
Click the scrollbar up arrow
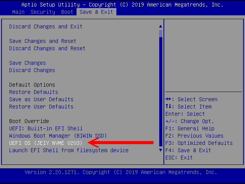160,26
